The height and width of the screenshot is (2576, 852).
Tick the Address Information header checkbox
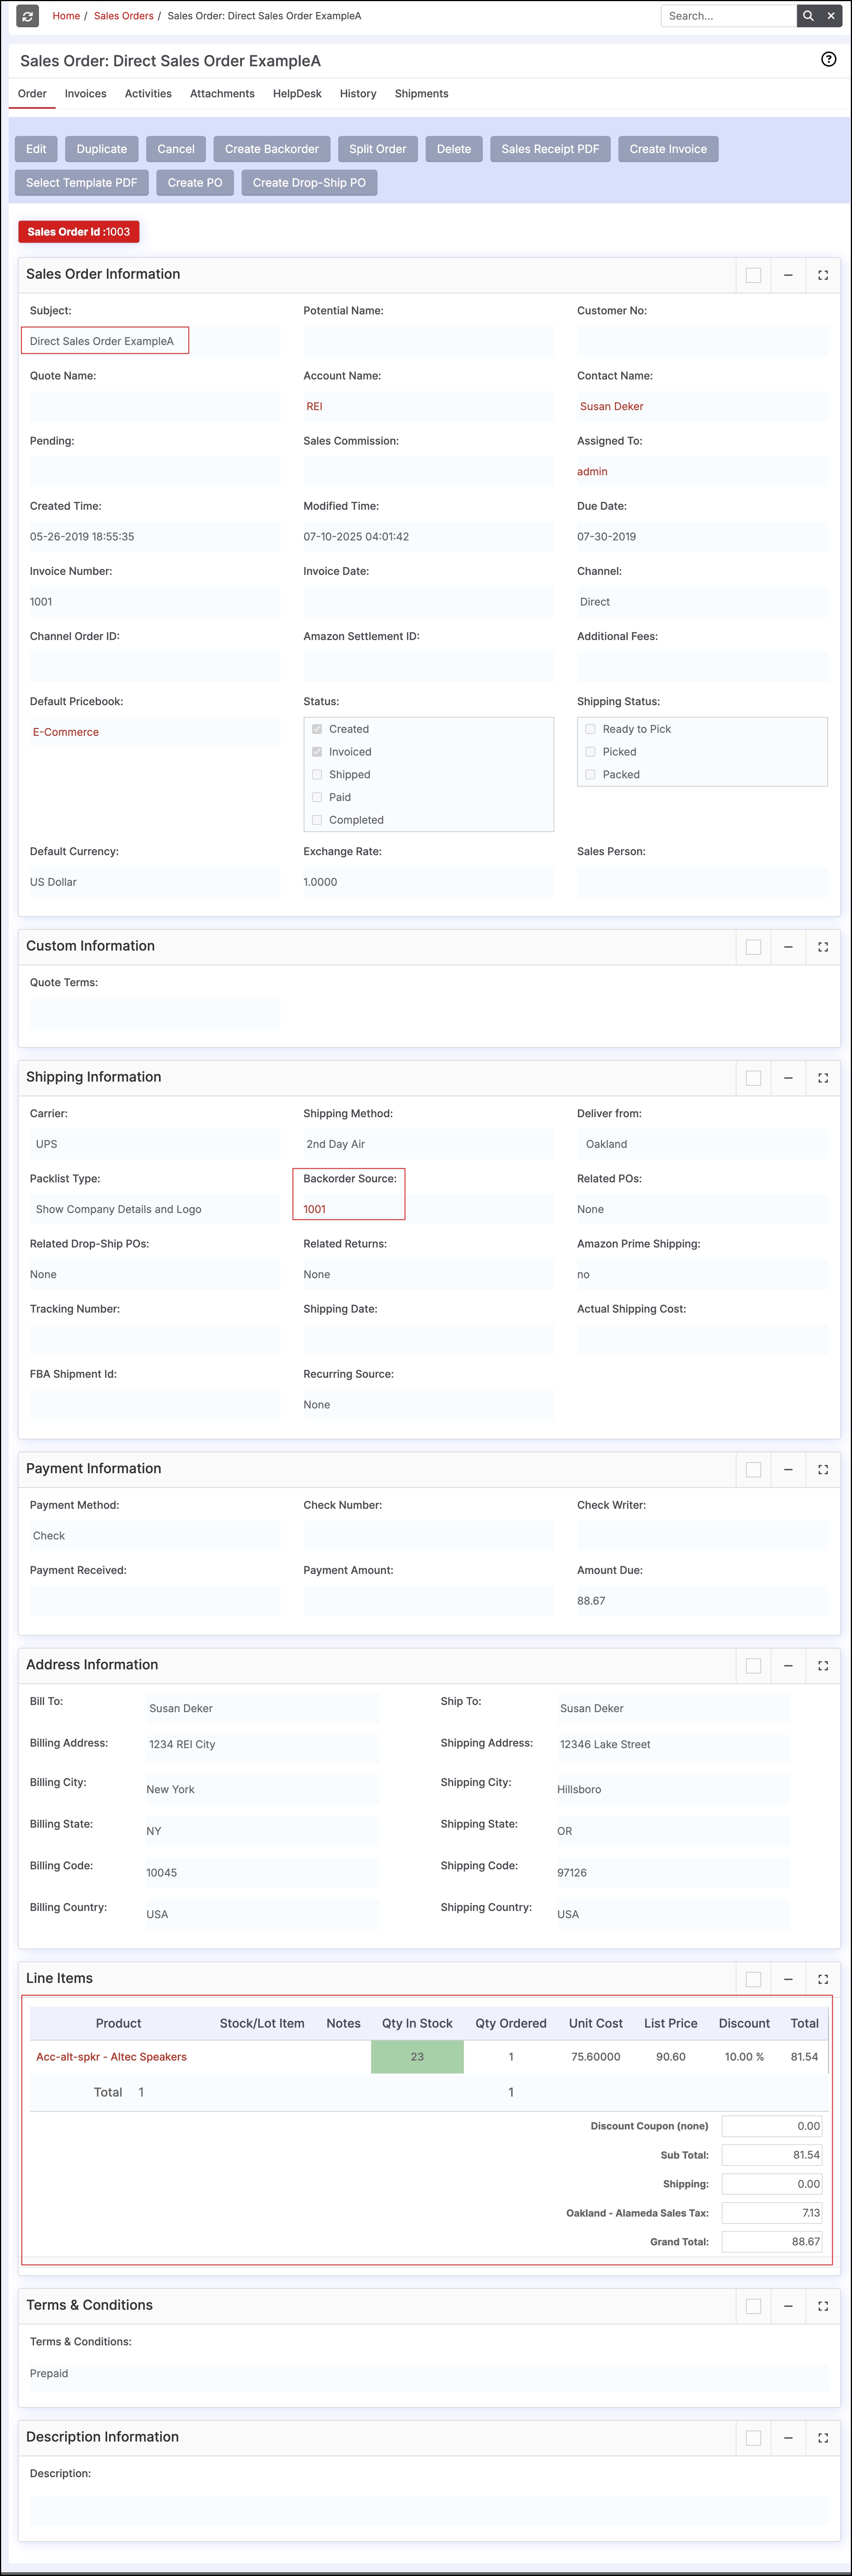(x=754, y=1666)
